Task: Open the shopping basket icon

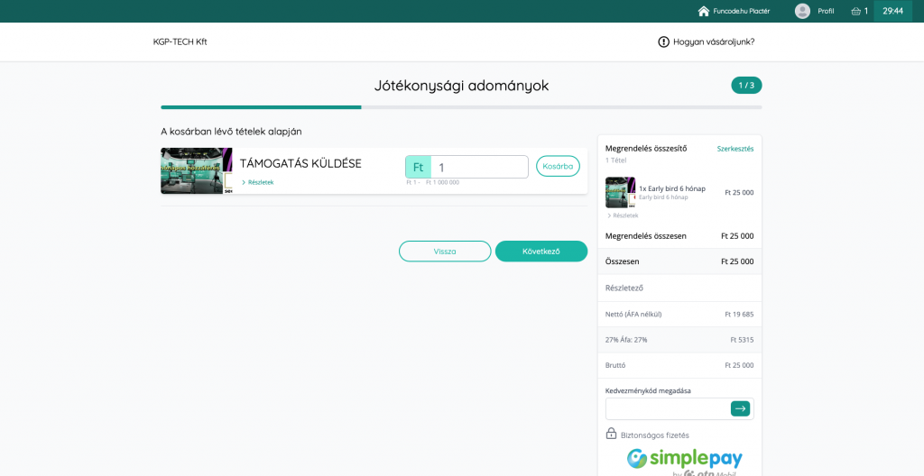Action: (855, 11)
